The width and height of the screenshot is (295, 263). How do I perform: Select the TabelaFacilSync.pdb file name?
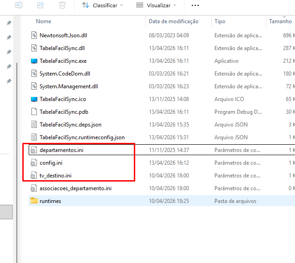pyautogui.click(x=64, y=112)
